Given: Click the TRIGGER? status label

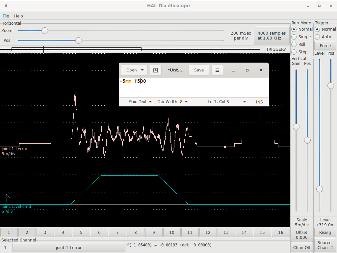Looking at the screenshot, I should pyautogui.click(x=276, y=49).
